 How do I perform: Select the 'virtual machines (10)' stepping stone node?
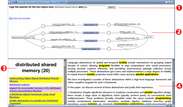click(91, 33)
